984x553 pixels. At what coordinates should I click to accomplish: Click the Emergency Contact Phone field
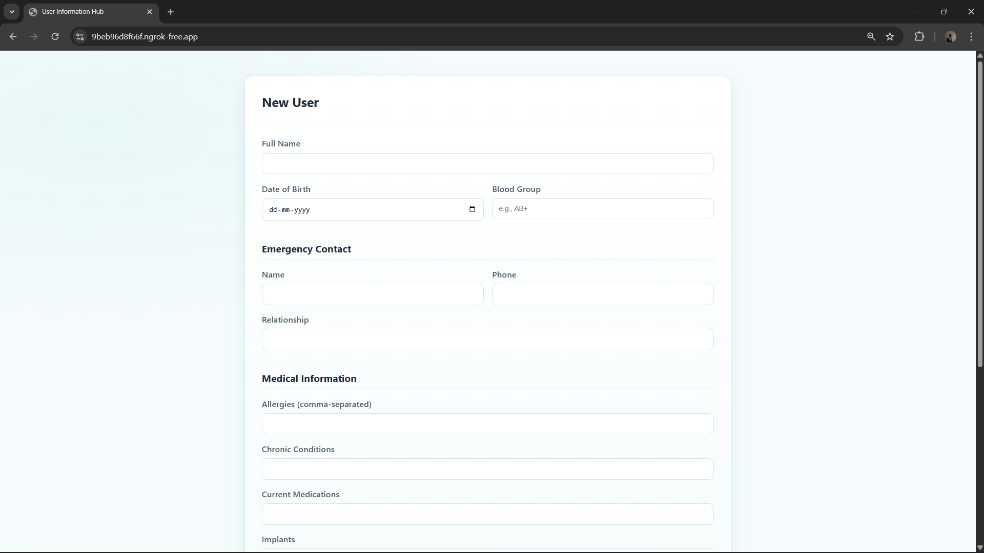(602, 294)
